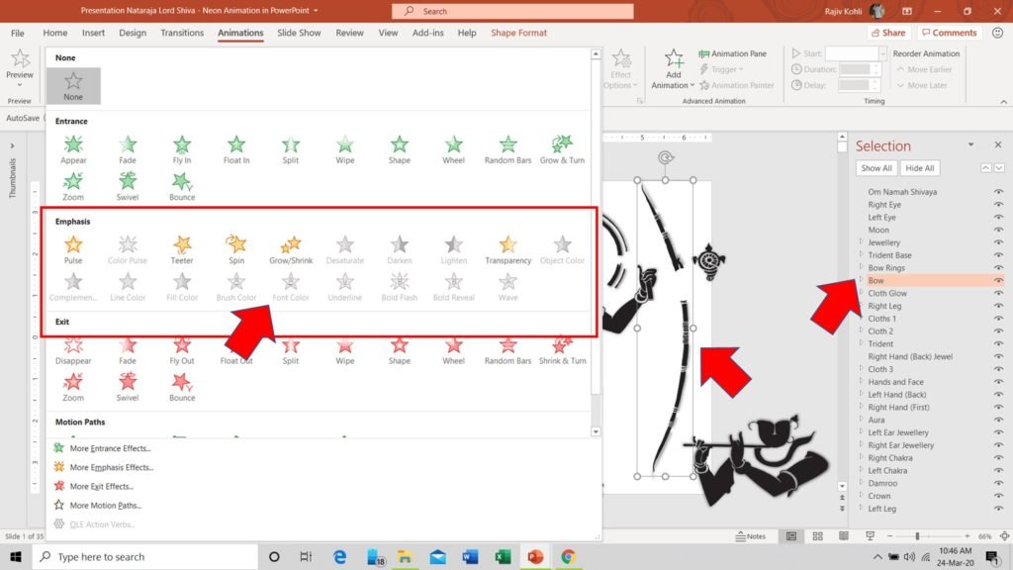Select the Pulse emphasis animation
The width and height of the screenshot is (1013, 570).
click(73, 249)
